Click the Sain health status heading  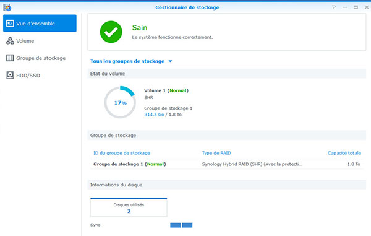click(x=140, y=27)
